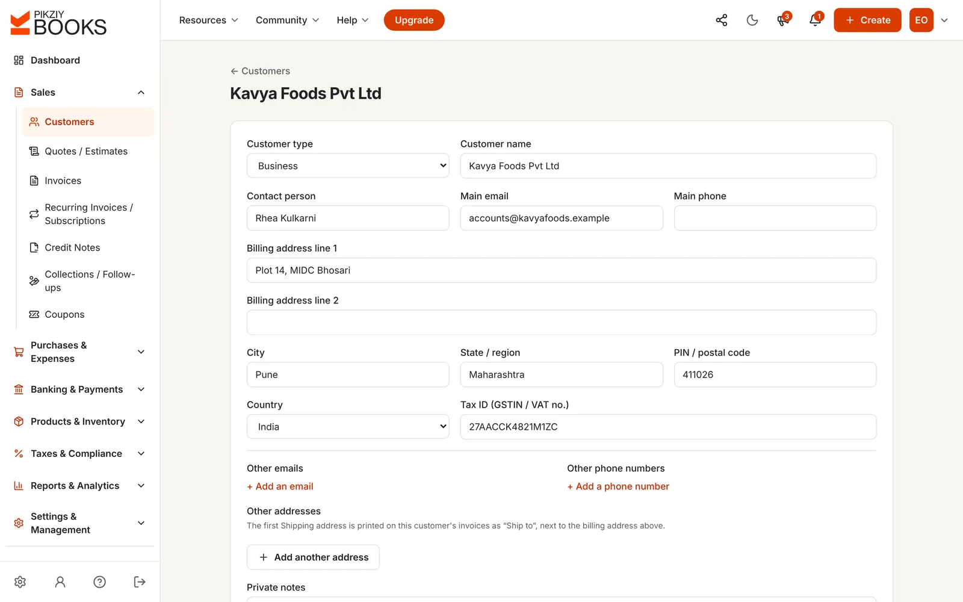This screenshot has width=963, height=602.
Task: Open Collections / Follow-ups
Action: pos(88,281)
